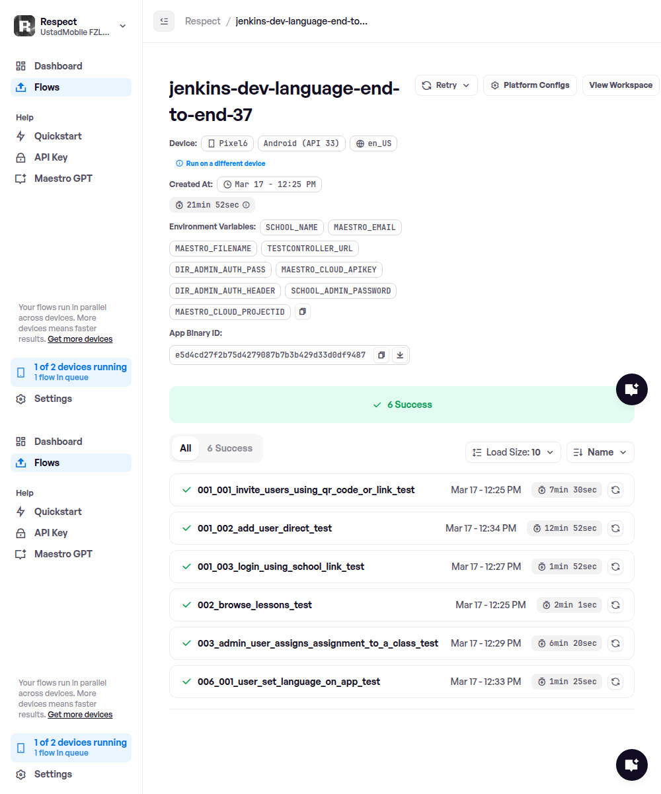This screenshot has width=661, height=794.
Task: Rerun the 003_admin_user_assigns_assignment_to_a_class_test flow
Action: pos(615,643)
